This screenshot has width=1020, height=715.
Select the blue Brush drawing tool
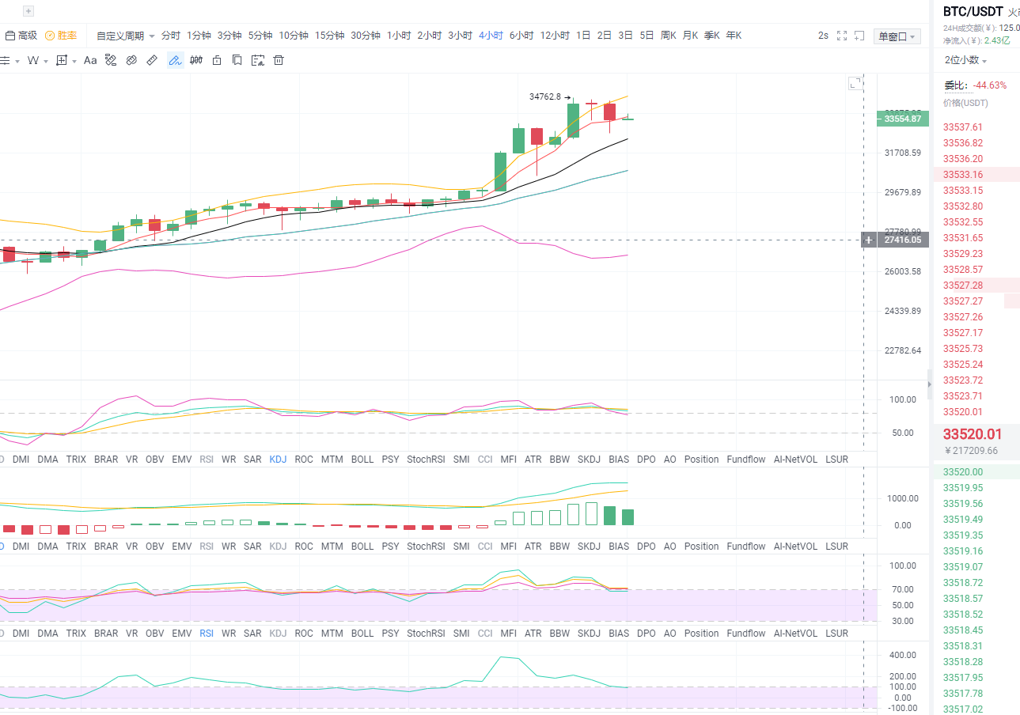175,59
